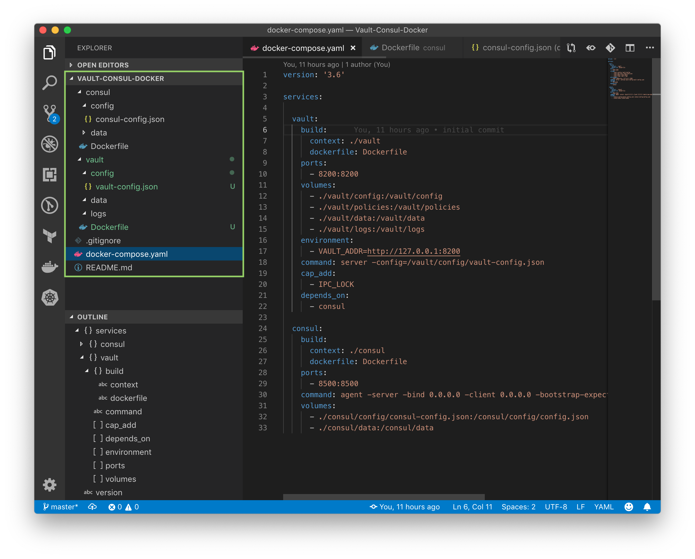
Task: Click the minimap code overview
Action: point(629,79)
